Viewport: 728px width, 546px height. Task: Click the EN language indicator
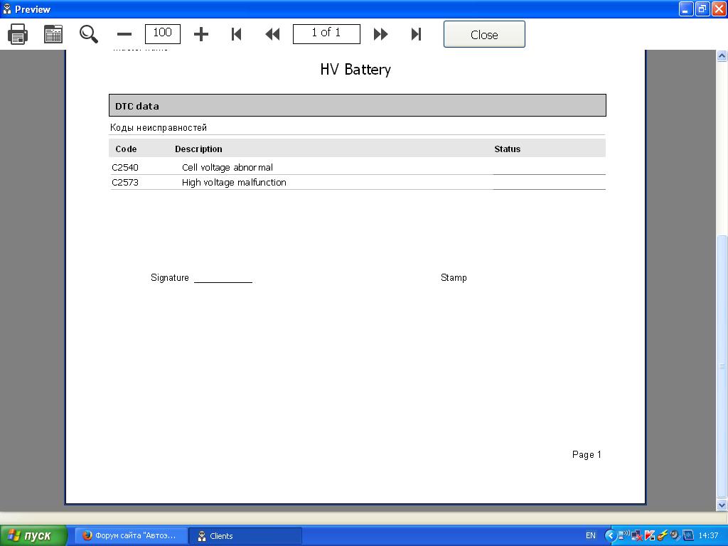tap(591, 536)
